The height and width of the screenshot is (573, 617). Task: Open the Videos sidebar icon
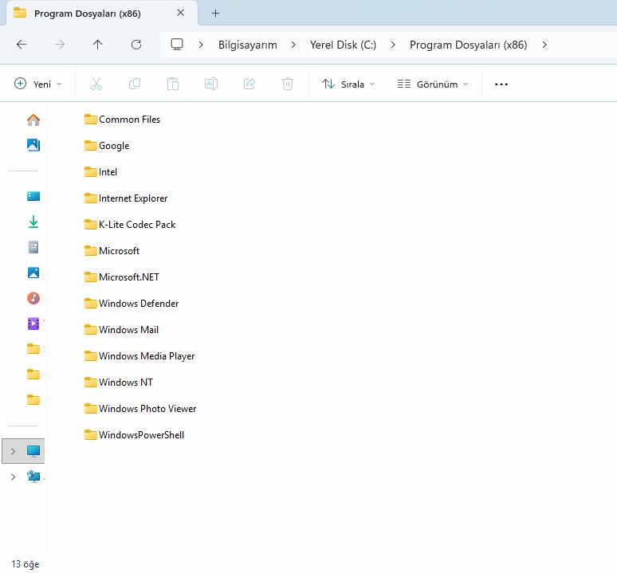[x=33, y=324]
